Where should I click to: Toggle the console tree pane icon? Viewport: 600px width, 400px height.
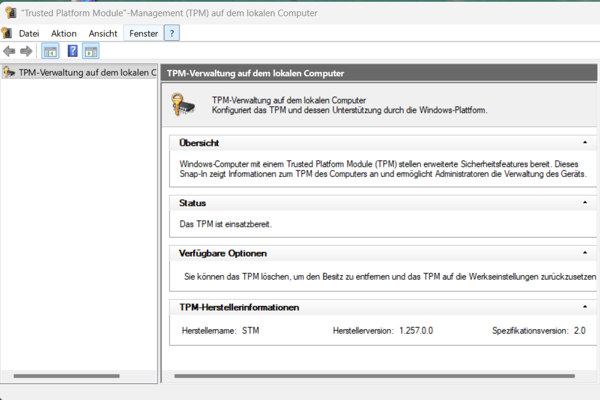(x=50, y=52)
